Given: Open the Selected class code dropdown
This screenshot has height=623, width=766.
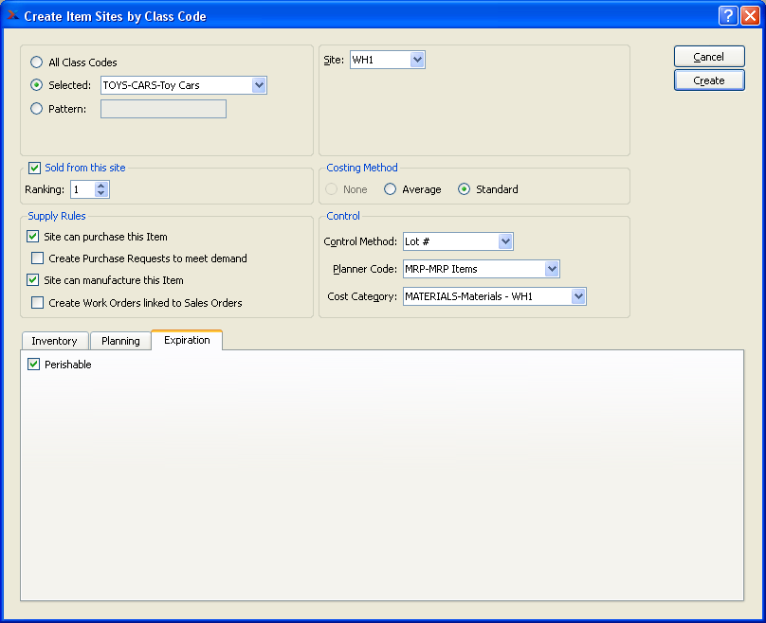Looking at the screenshot, I should (x=259, y=85).
